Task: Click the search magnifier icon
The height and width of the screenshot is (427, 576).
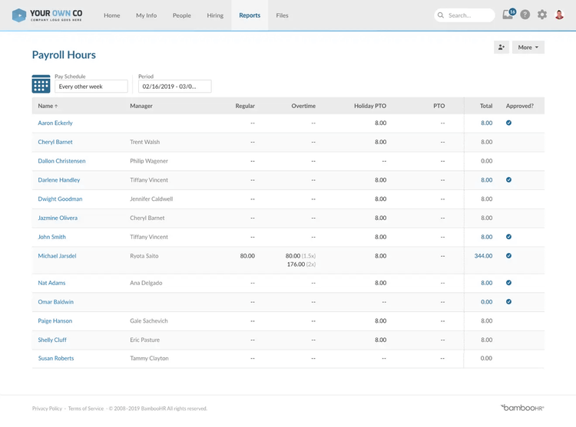Action: 441,15
